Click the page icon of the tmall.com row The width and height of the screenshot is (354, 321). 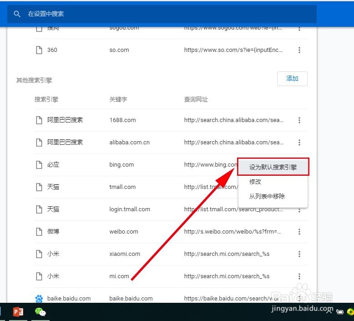click(x=39, y=187)
